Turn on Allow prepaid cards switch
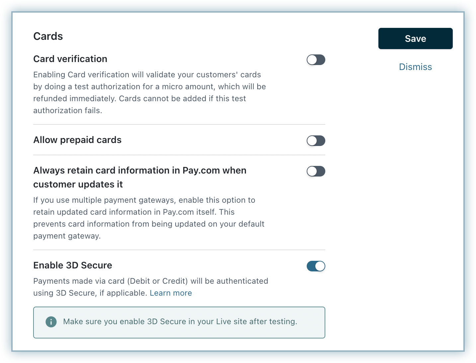The height and width of the screenshot is (363, 476). 316,141
